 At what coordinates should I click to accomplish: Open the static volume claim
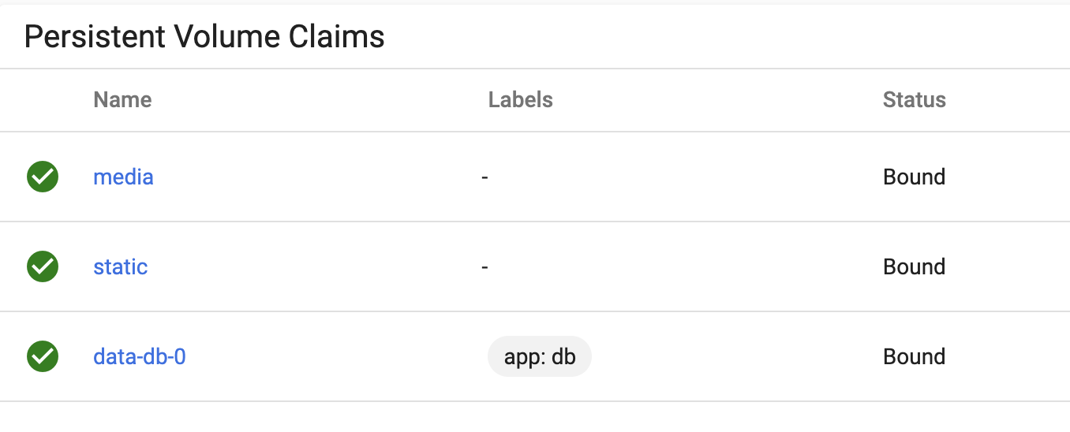coord(120,266)
